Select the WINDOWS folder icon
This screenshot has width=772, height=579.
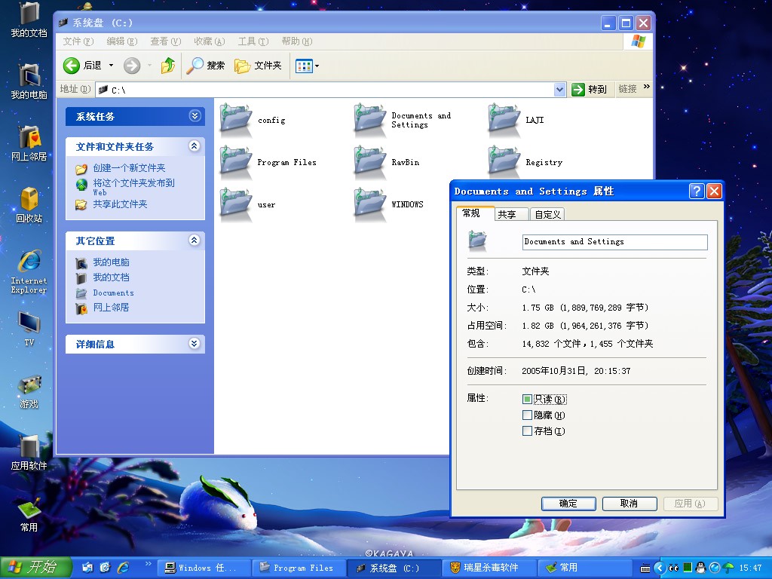tap(369, 204)
